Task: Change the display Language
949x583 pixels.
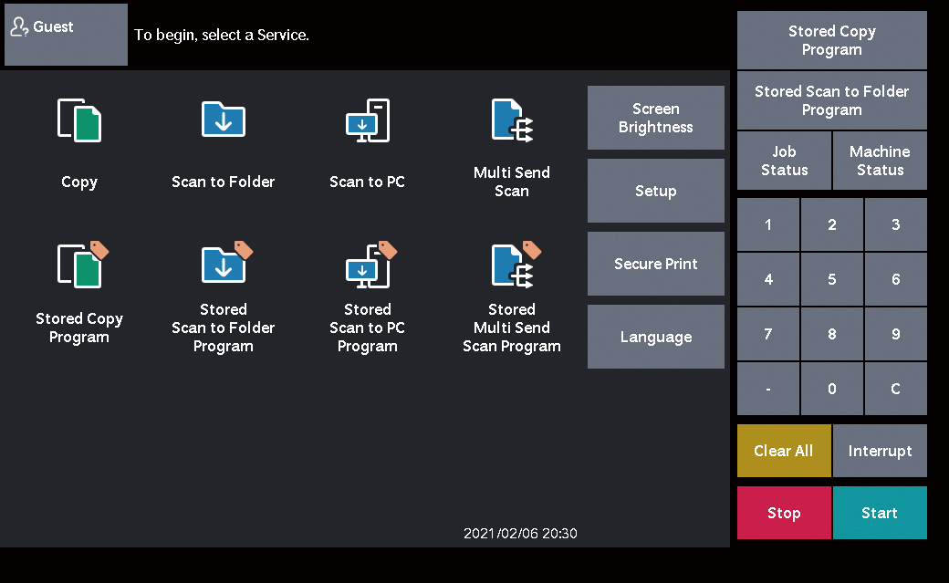Action: (655, 336)
